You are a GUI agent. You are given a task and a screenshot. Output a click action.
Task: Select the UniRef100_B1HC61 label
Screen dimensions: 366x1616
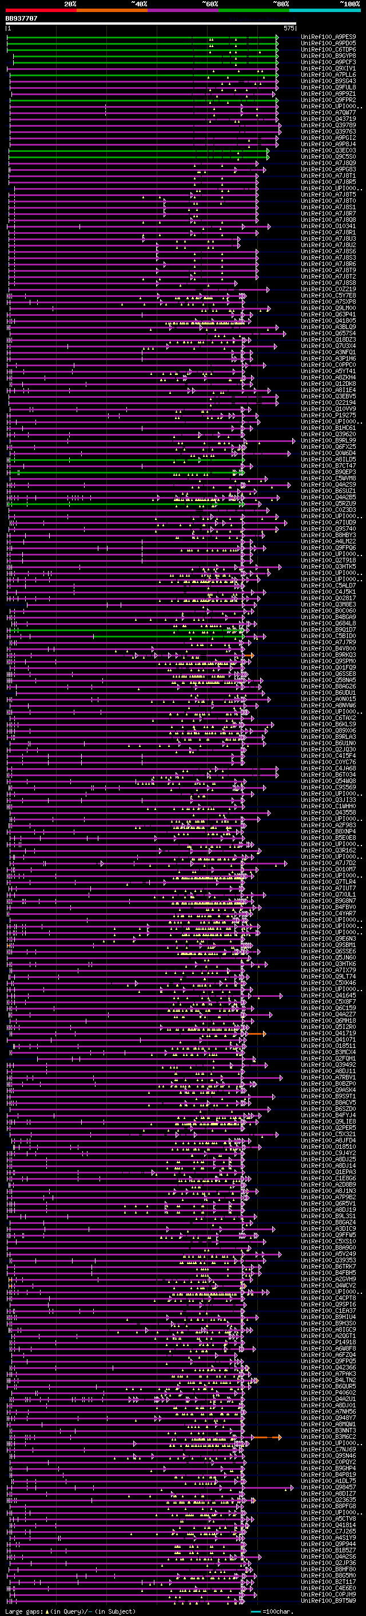328,428
